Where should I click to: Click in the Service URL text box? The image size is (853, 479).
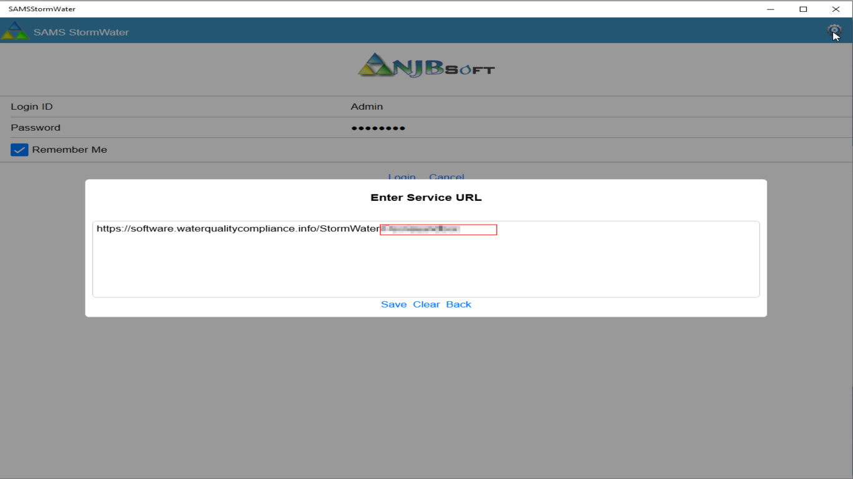[426, 259]
